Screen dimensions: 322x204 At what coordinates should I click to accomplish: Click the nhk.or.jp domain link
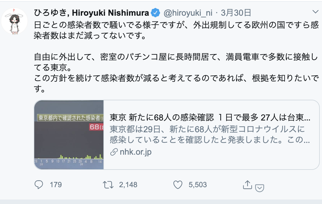tap(135, 152)
